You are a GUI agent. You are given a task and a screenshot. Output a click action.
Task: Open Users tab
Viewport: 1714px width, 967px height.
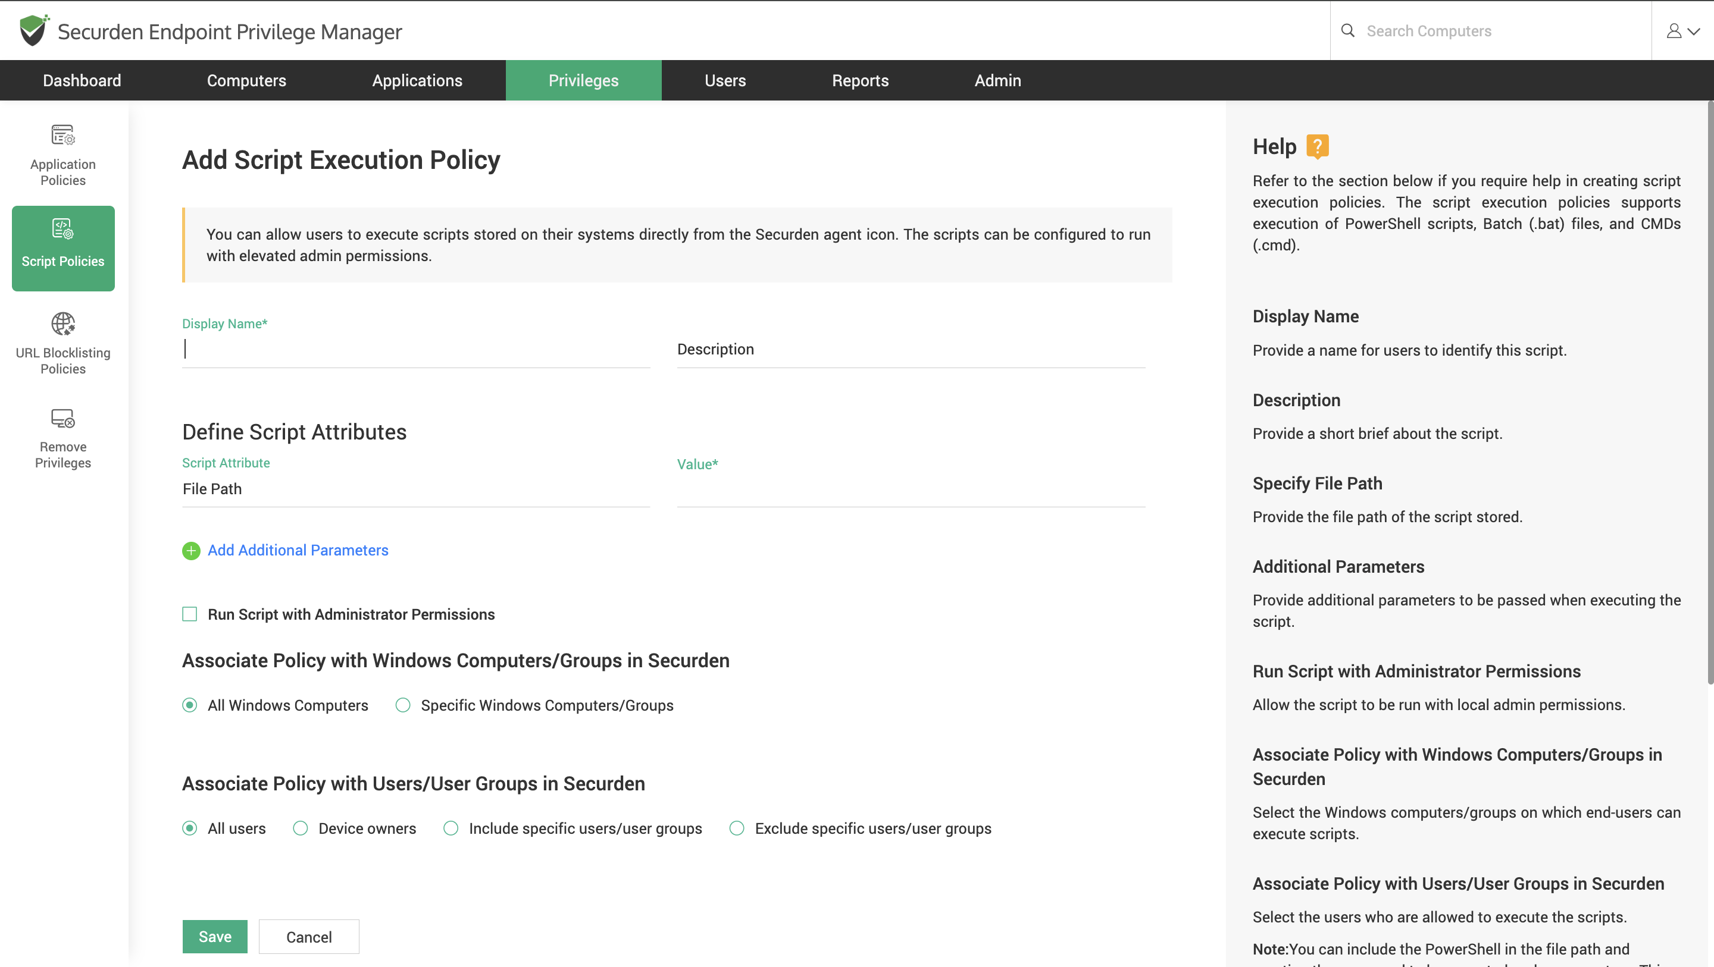point(725,80)
